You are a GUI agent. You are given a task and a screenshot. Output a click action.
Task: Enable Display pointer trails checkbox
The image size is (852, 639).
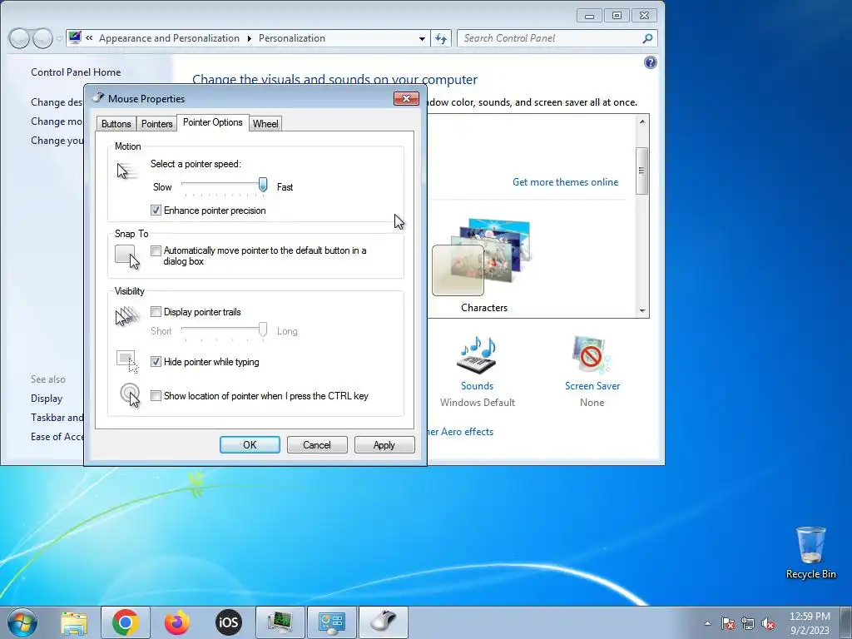(x=156, y=312)
